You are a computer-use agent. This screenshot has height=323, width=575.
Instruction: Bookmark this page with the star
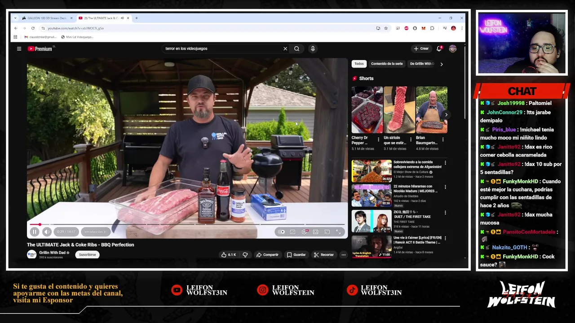(385, 28)
